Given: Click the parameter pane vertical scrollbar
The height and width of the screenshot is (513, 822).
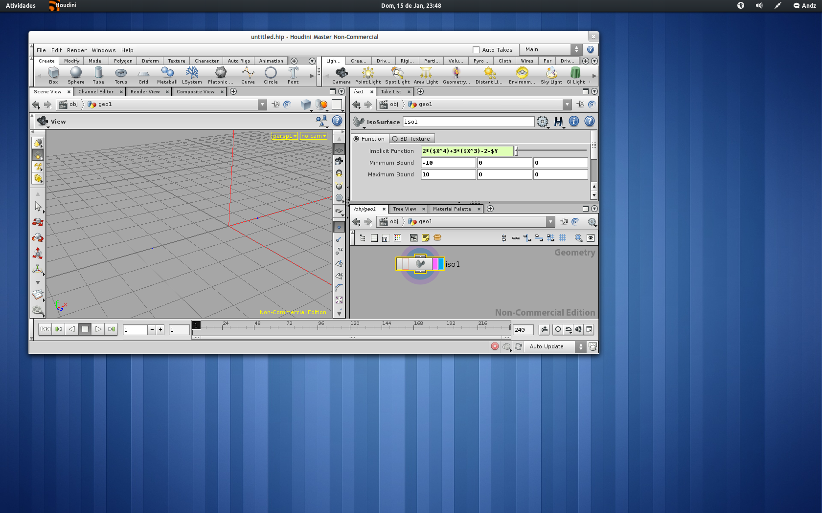Looking at the screenshot, I should tap(594, 164).
